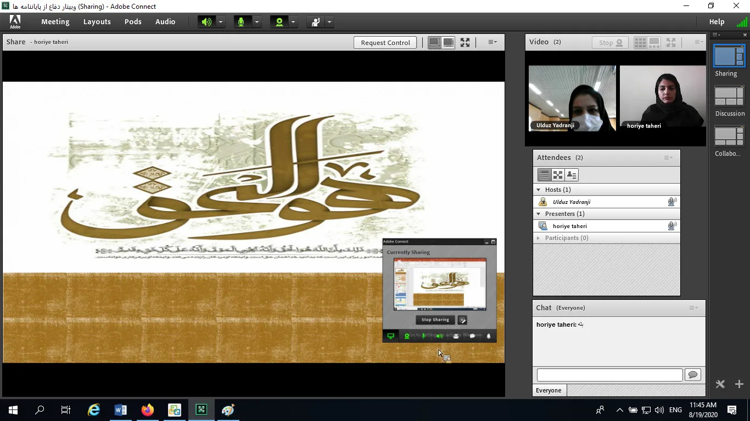Select attendee status view icon
Viewport: 750px width, 421px height.
pos(572,175)
